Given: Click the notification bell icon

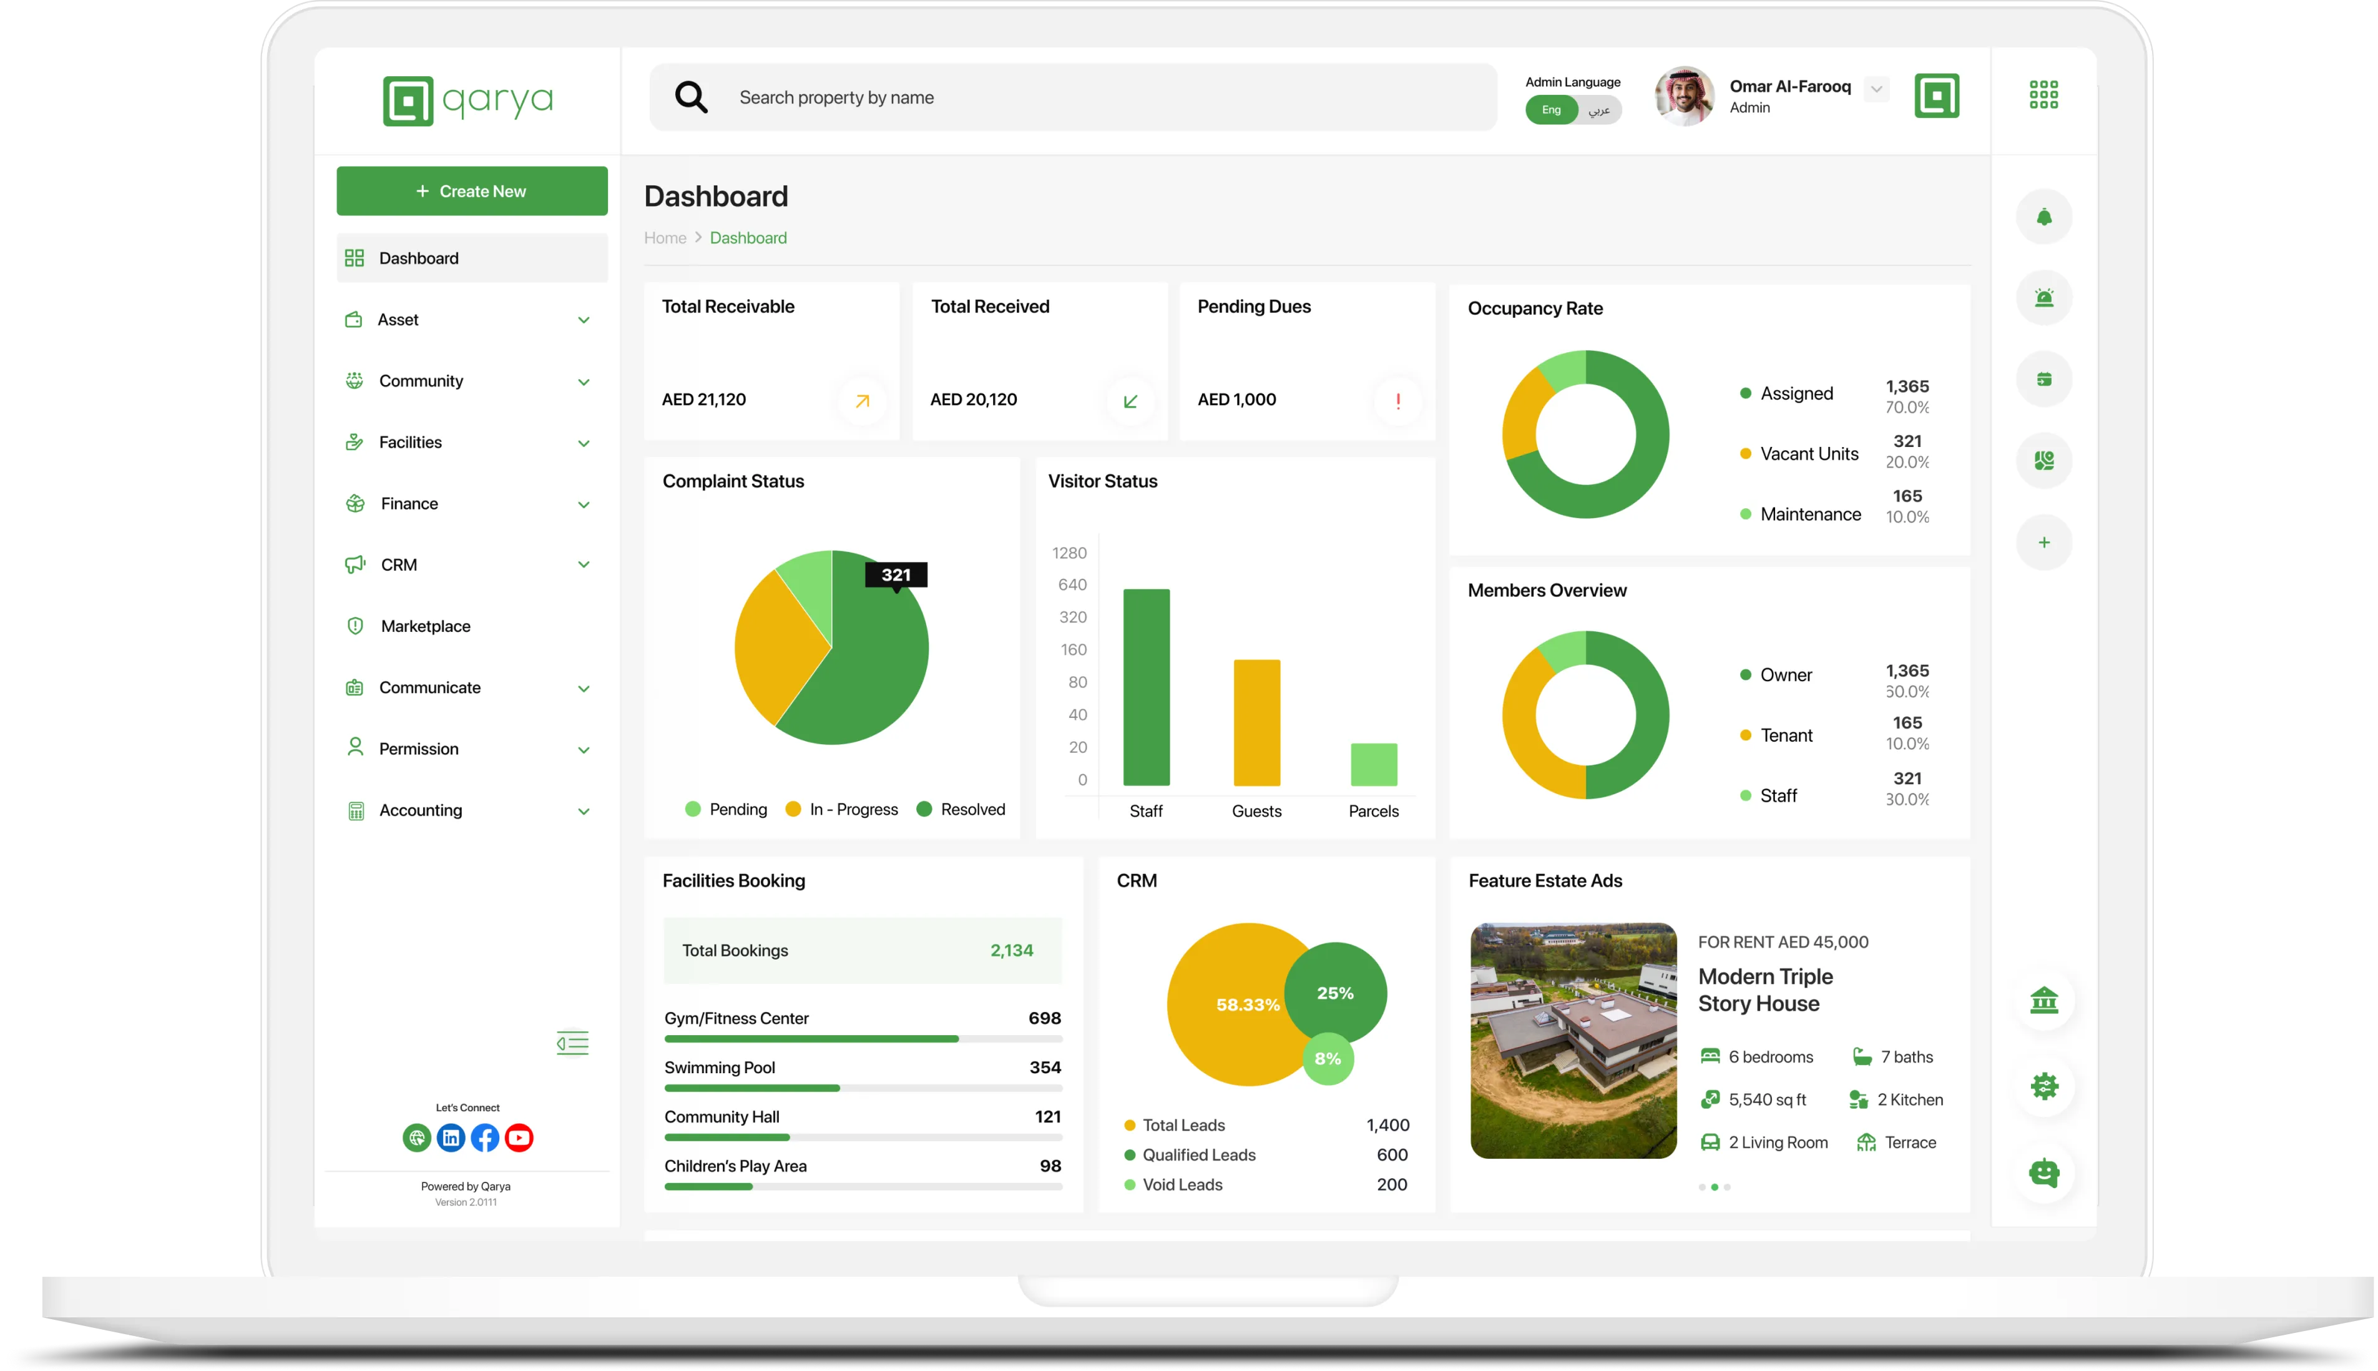Looking at the screenshot, I should [2044, 217].
